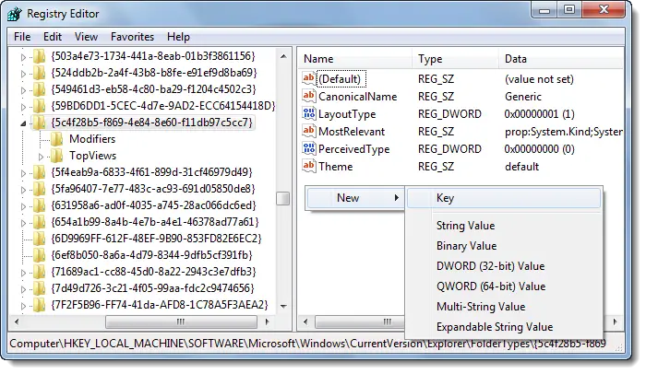Click the TopViews folder icon
Image resolution: width=646 pixels, height=374 pixels.
(x=57, y=156)
